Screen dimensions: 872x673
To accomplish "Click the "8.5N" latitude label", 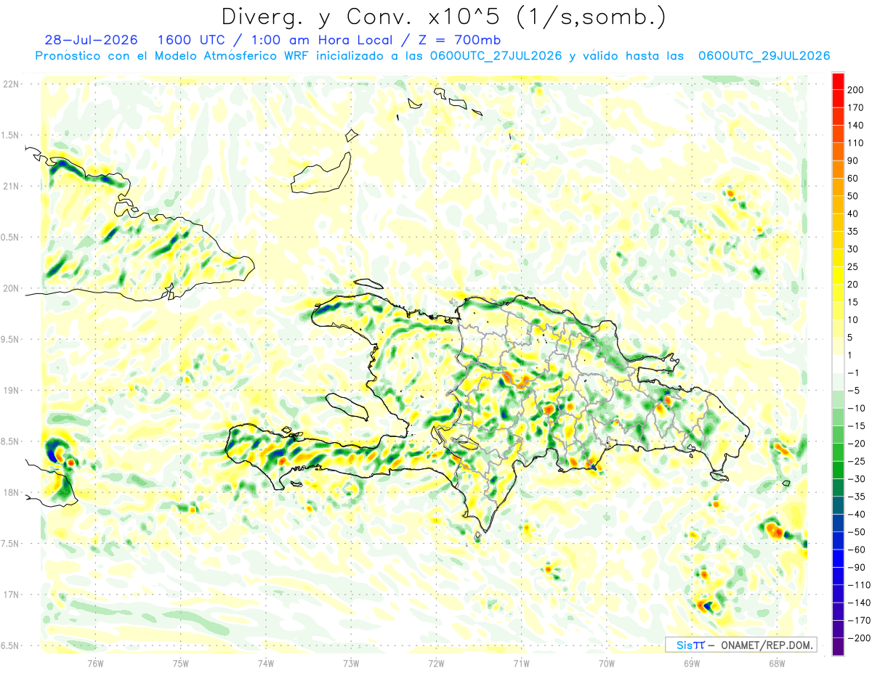I will click(10, 441).
